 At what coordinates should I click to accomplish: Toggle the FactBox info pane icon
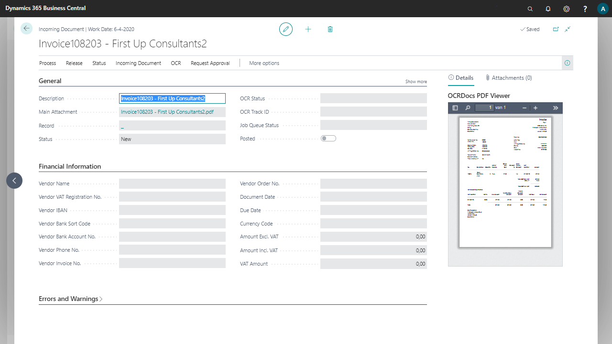pyautogui.click(x=567, y=63)
